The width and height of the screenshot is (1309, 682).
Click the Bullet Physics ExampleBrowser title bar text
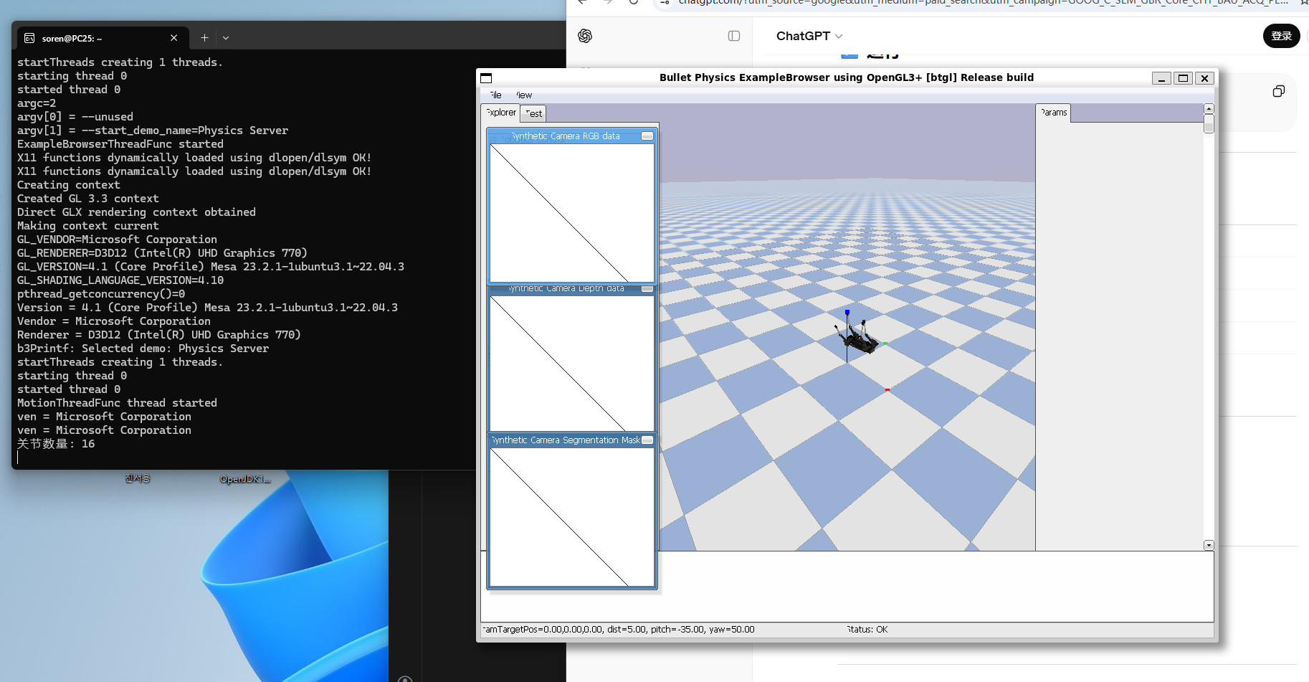[847, 77]
